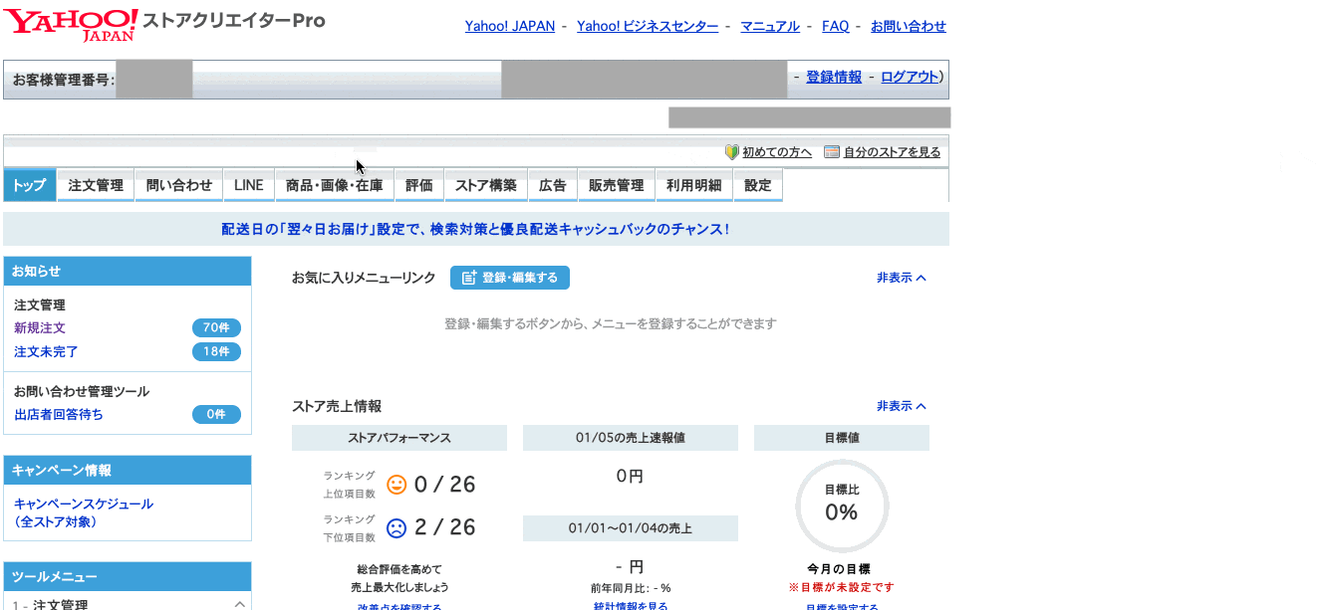Image resolution: width=1317 pixels, height=610 pixels.
Task: Click the 目標比 0% progress circle
Action: coord(842,506)
